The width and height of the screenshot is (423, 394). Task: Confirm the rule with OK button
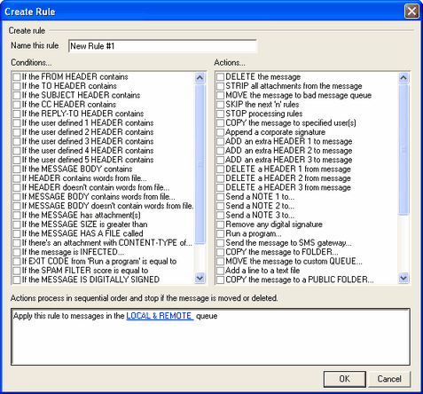click(345, 379)
